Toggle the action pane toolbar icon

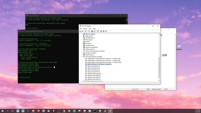95,31
